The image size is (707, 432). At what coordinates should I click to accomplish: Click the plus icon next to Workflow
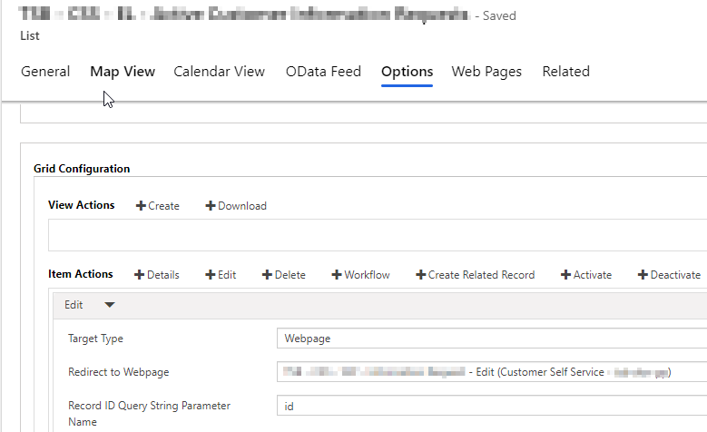[x=337, y=275]
